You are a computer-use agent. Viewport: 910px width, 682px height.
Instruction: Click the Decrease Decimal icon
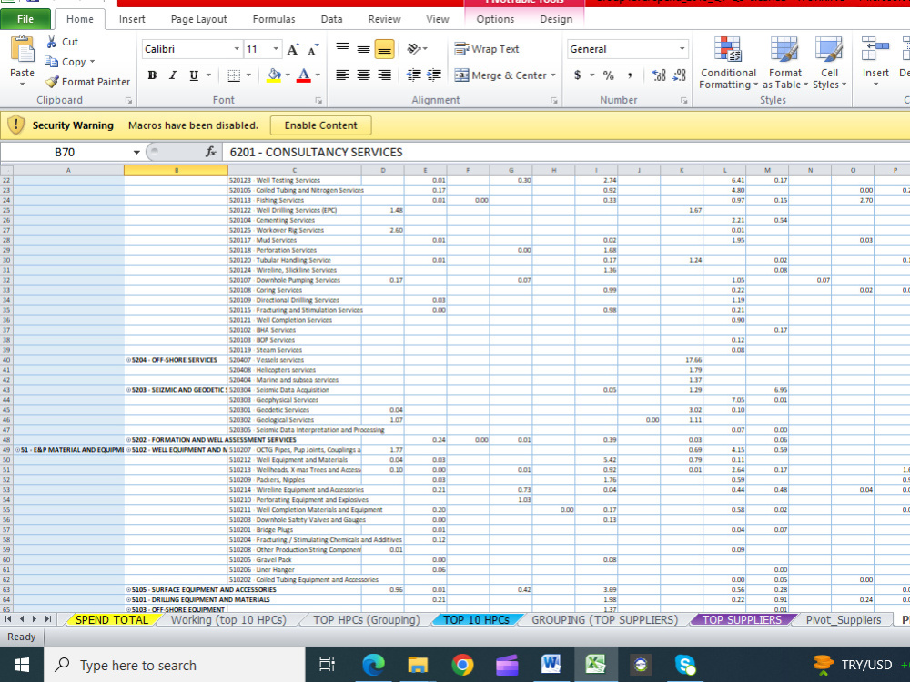[x=679, y=75]
